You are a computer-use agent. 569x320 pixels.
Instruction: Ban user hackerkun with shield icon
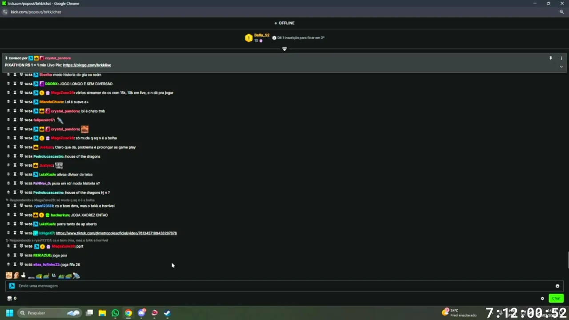point(21,215)
